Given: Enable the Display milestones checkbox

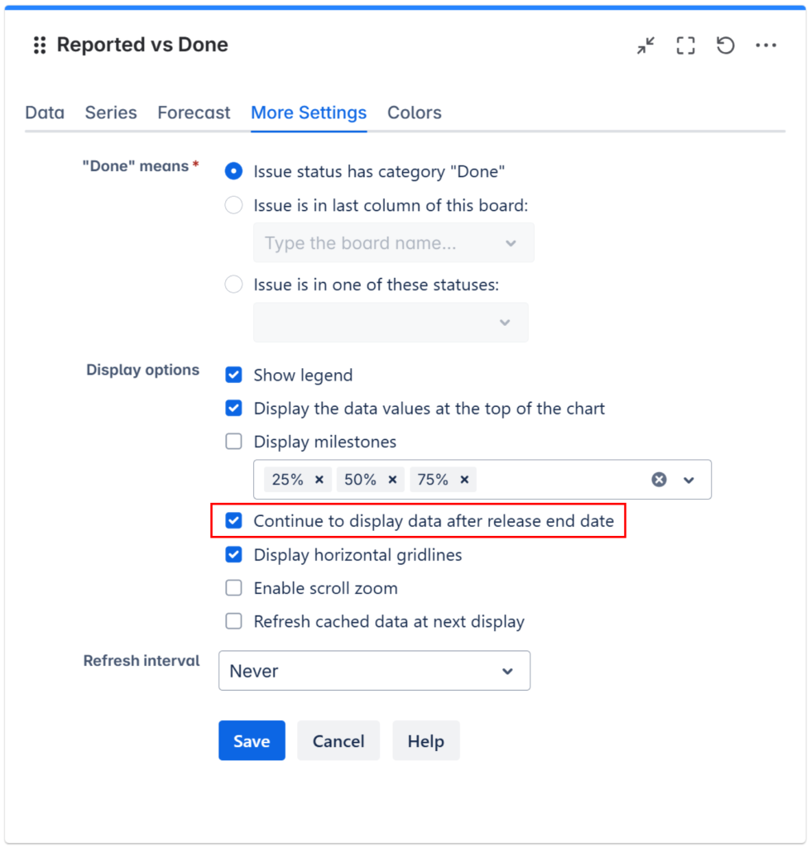Looking at the screenshot, I should [233, 442].
